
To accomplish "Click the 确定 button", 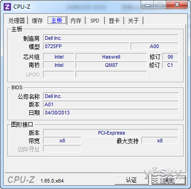I will click(x=169, y=180).
